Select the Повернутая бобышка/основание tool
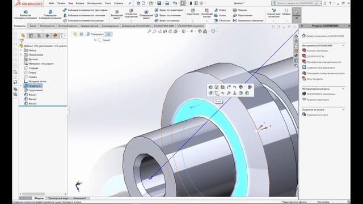 click(x=50, y=14)
